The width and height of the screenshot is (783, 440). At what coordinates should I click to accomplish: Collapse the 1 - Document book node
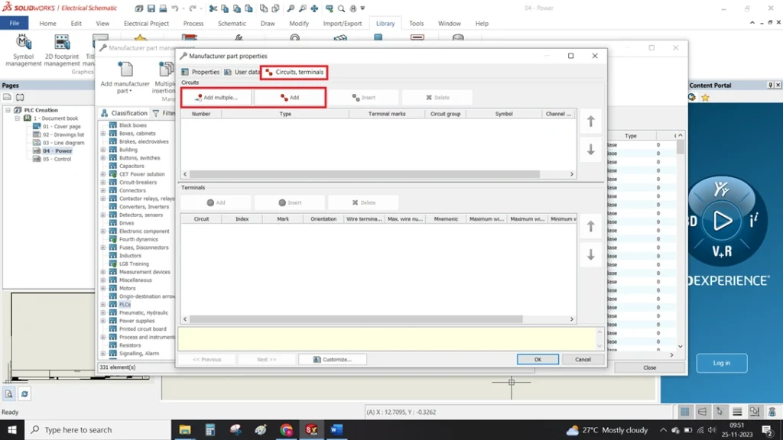[x=17, y=118]
